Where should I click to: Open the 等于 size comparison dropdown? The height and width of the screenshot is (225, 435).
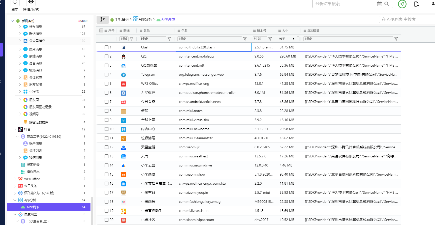[287, 39]
